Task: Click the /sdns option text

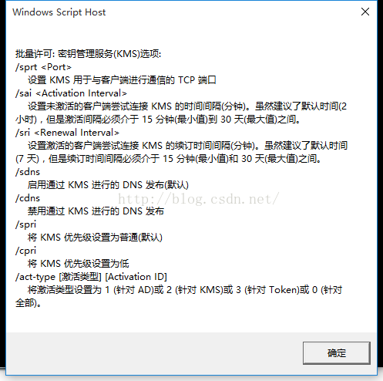Action: [28, 172]
